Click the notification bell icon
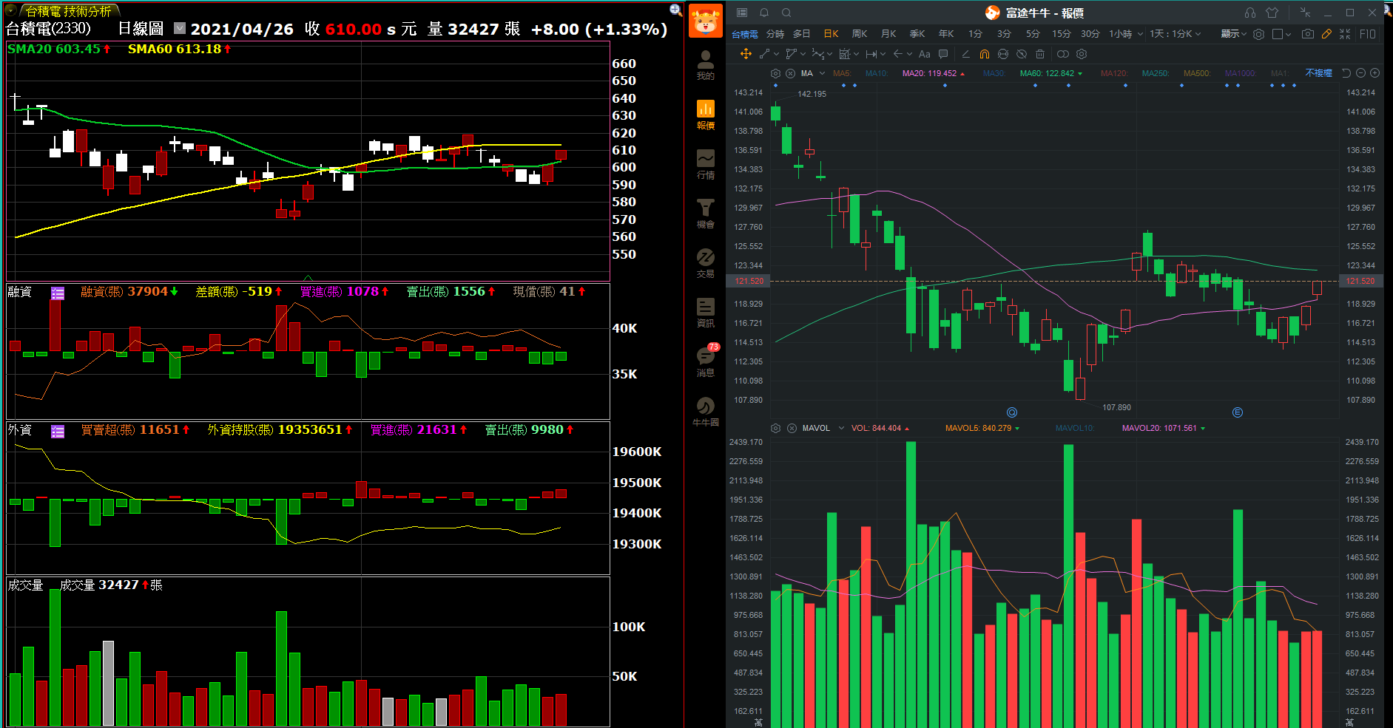 764,13
